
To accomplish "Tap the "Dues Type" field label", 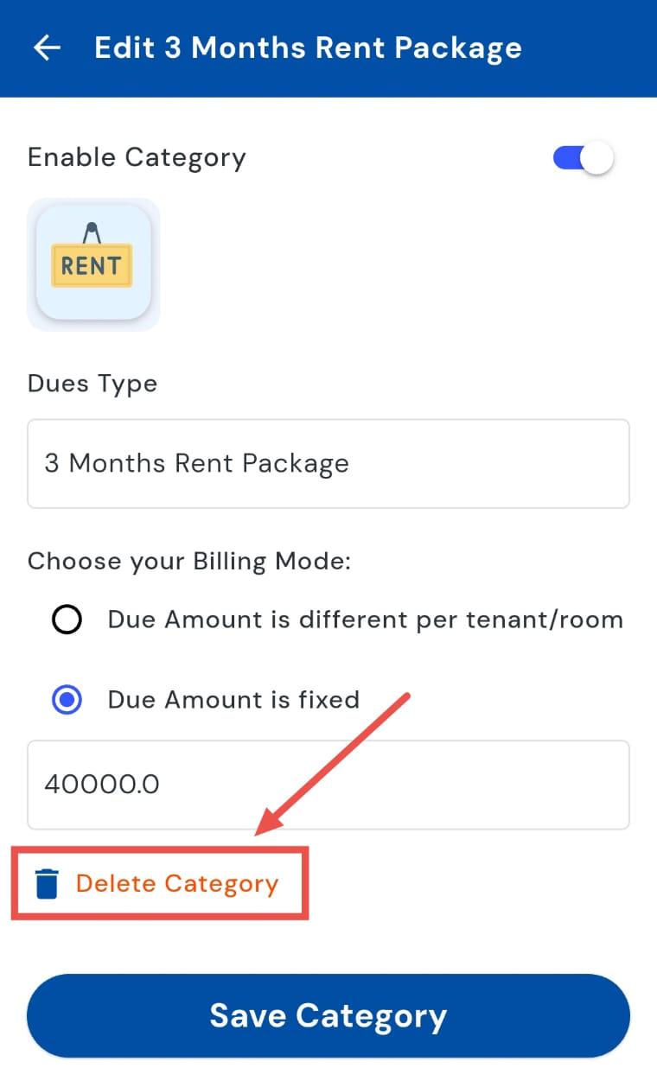I will [92, 383].
